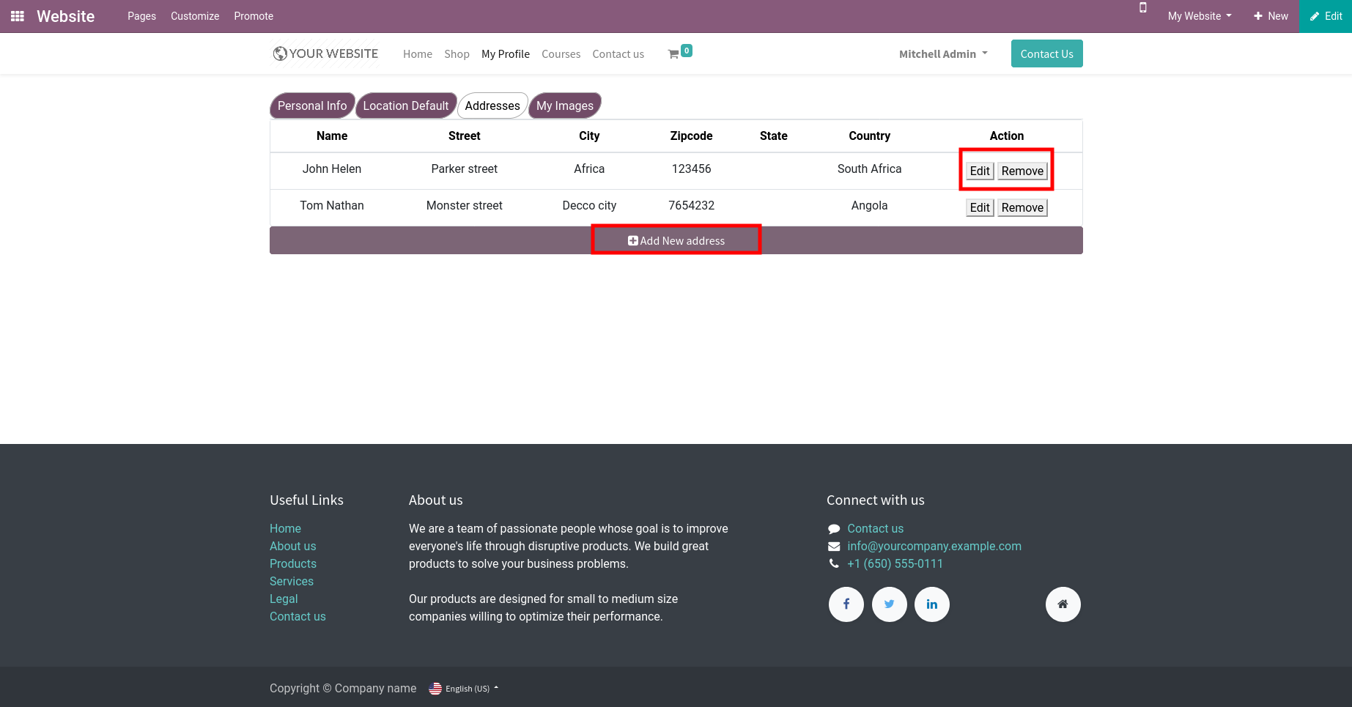Click the Country column header
The width and height of the screenshot is (1352, 707).
tap(870, 136)
